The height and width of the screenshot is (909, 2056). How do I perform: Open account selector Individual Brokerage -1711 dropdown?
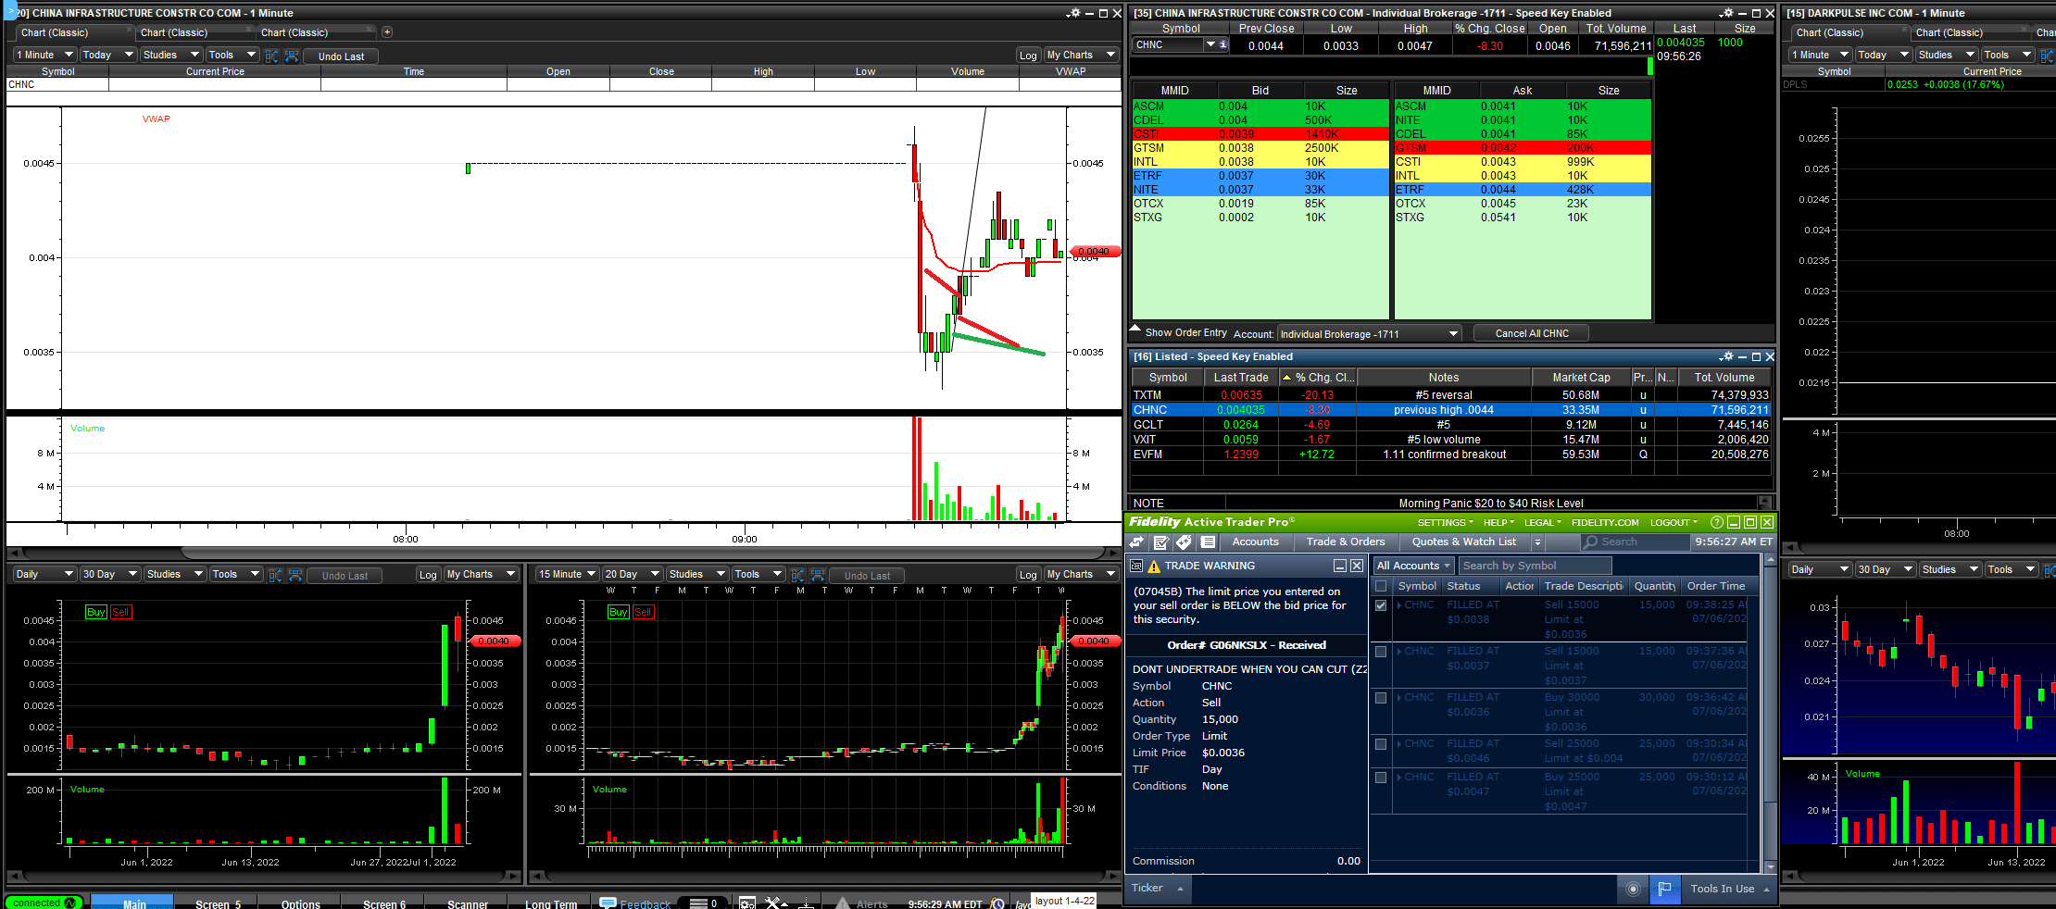click(1370, 334)
